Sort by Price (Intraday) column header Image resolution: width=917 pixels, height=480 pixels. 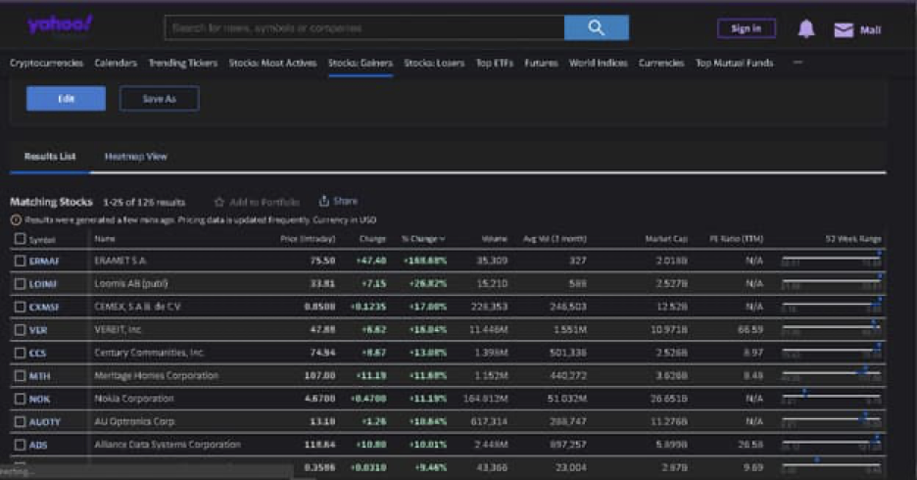tap(308, 239)
